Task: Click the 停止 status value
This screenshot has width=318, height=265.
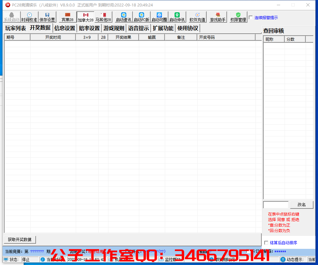Action: tap(26, 260)
